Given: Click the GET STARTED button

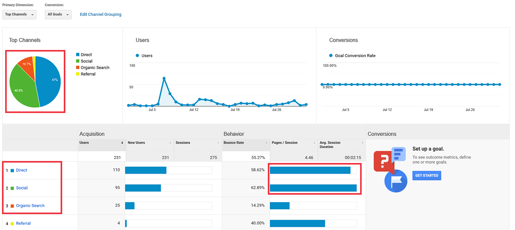Looking at the screenshot, I should point(427,176).
